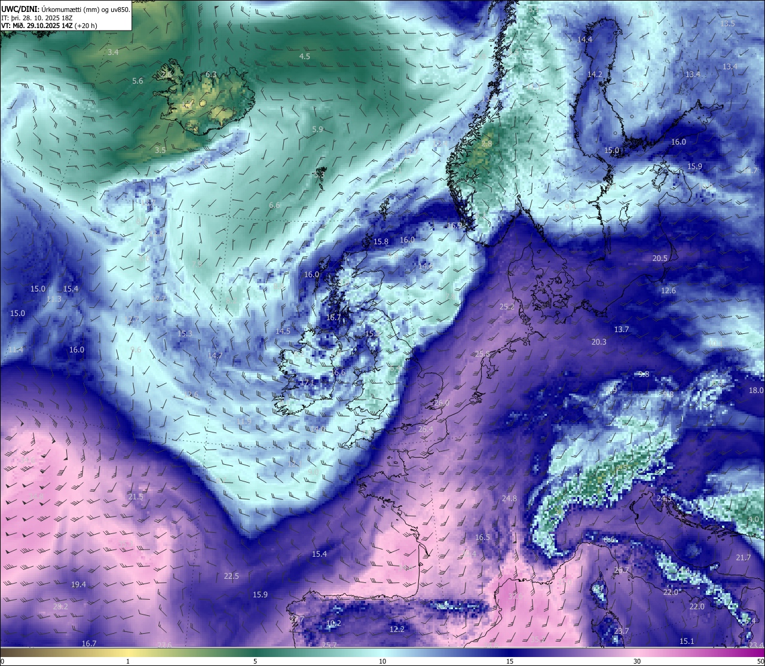The width and height of the screenshot is (765, 666).
Task: Click the 26.0 value label
Action: [442, 403]
